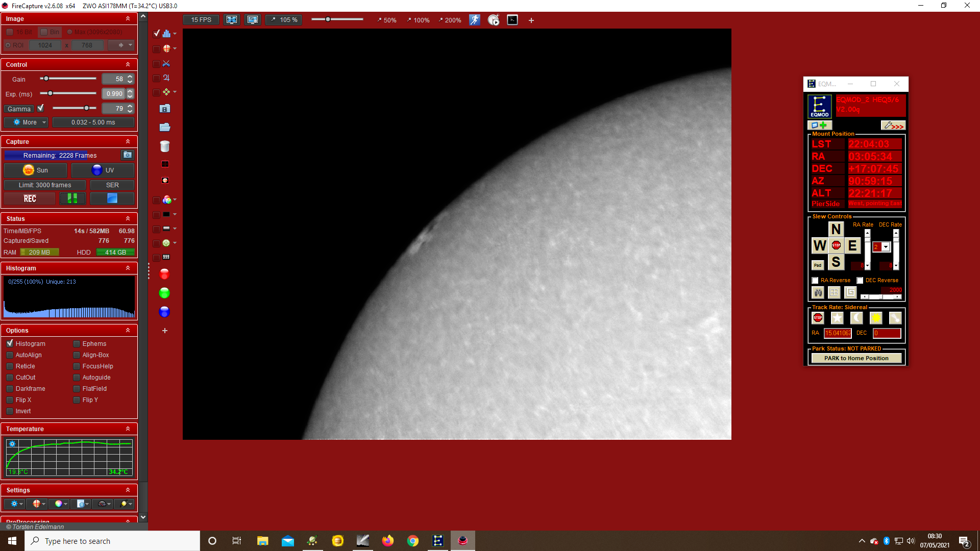Click the EQMOD wrench setup button
Screen dimensions: 980x551
[893, 125]
